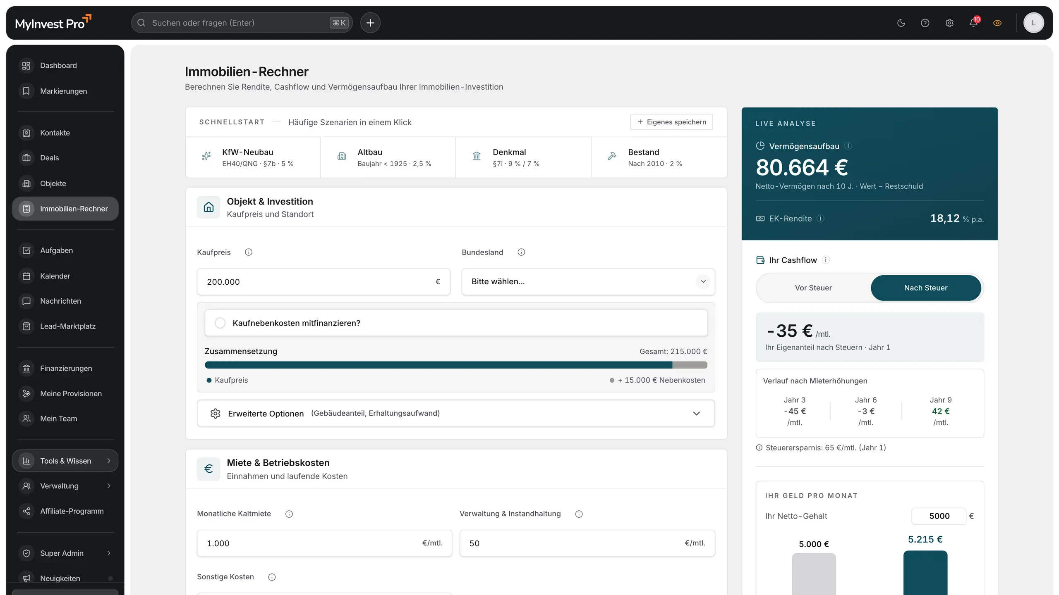Click Jahr 9 value 42 €
Viewport: 1059px width, 595px height.
(x=941, y=411)
